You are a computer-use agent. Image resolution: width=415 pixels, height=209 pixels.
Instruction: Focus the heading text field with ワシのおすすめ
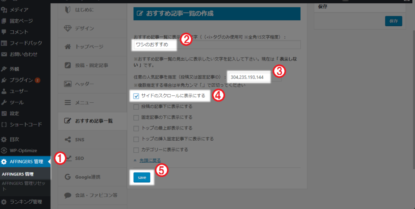pos(216,44)
